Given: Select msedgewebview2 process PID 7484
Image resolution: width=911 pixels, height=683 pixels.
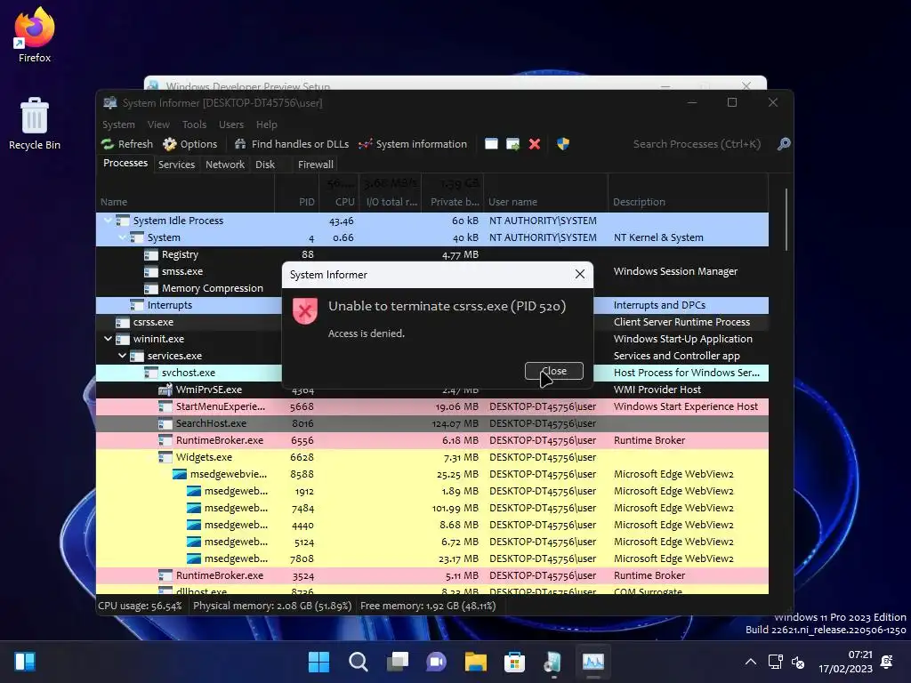Looking at the screenshot, I should pos(432,508).
